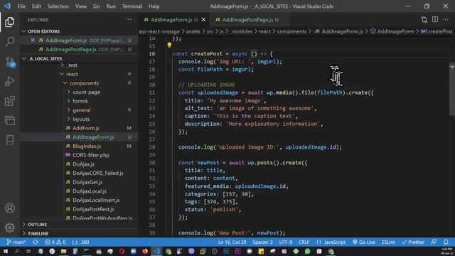Open the Terminal menu

click(x=132, y=6)
